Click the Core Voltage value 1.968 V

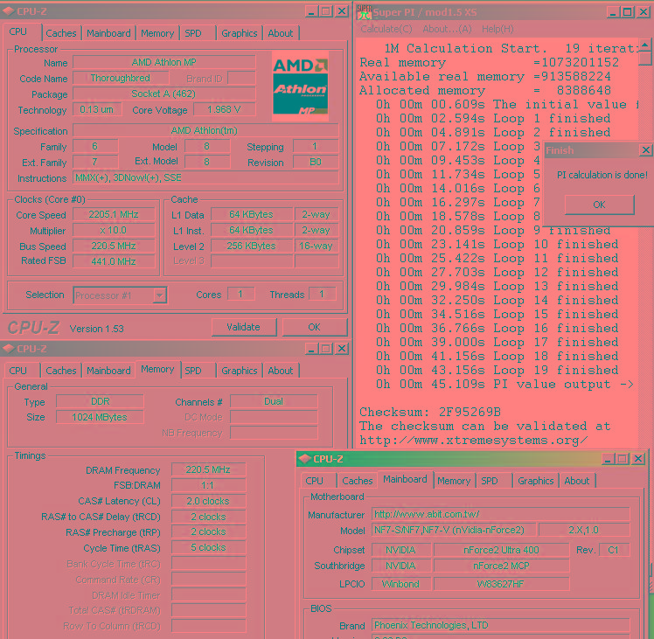pos(225,109)
